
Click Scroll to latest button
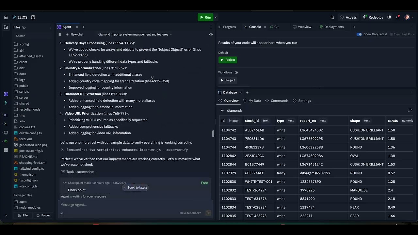click(x=135, y=188)
